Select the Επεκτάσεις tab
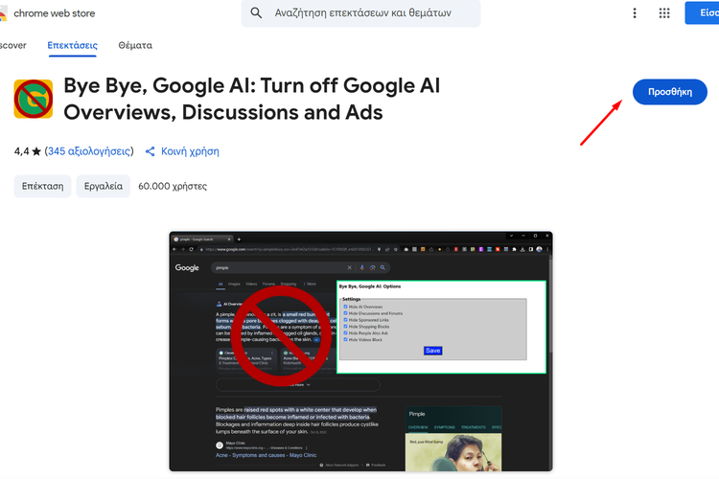719x479 pixels. click(x=73, y=45)
